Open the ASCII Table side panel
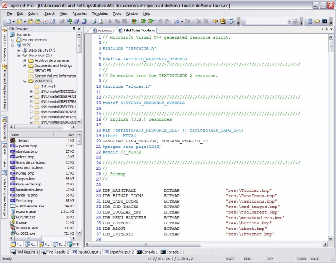The height and width of the screenshot is (263, 336). tap(4, 156)
